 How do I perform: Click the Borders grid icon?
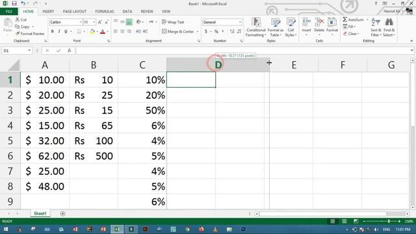(x=79, y=32)
